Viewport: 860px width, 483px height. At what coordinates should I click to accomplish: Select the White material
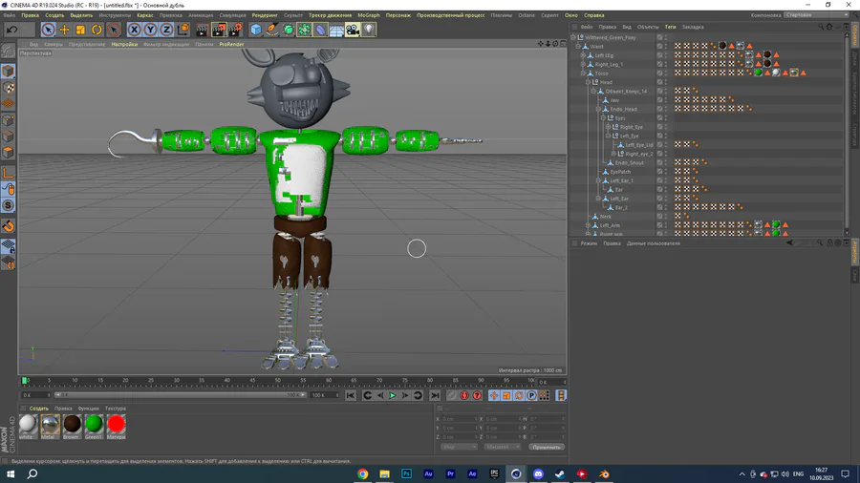[28, 425]
